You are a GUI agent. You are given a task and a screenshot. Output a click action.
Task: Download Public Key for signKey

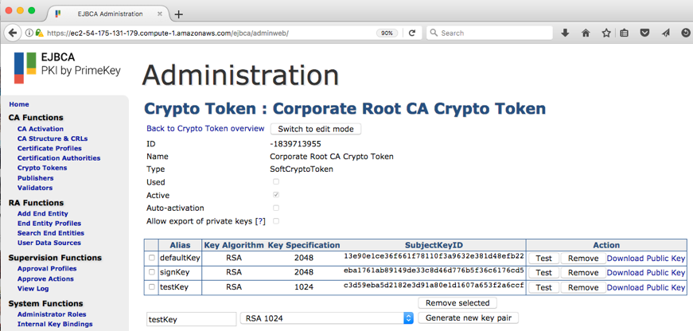(645, 272)
